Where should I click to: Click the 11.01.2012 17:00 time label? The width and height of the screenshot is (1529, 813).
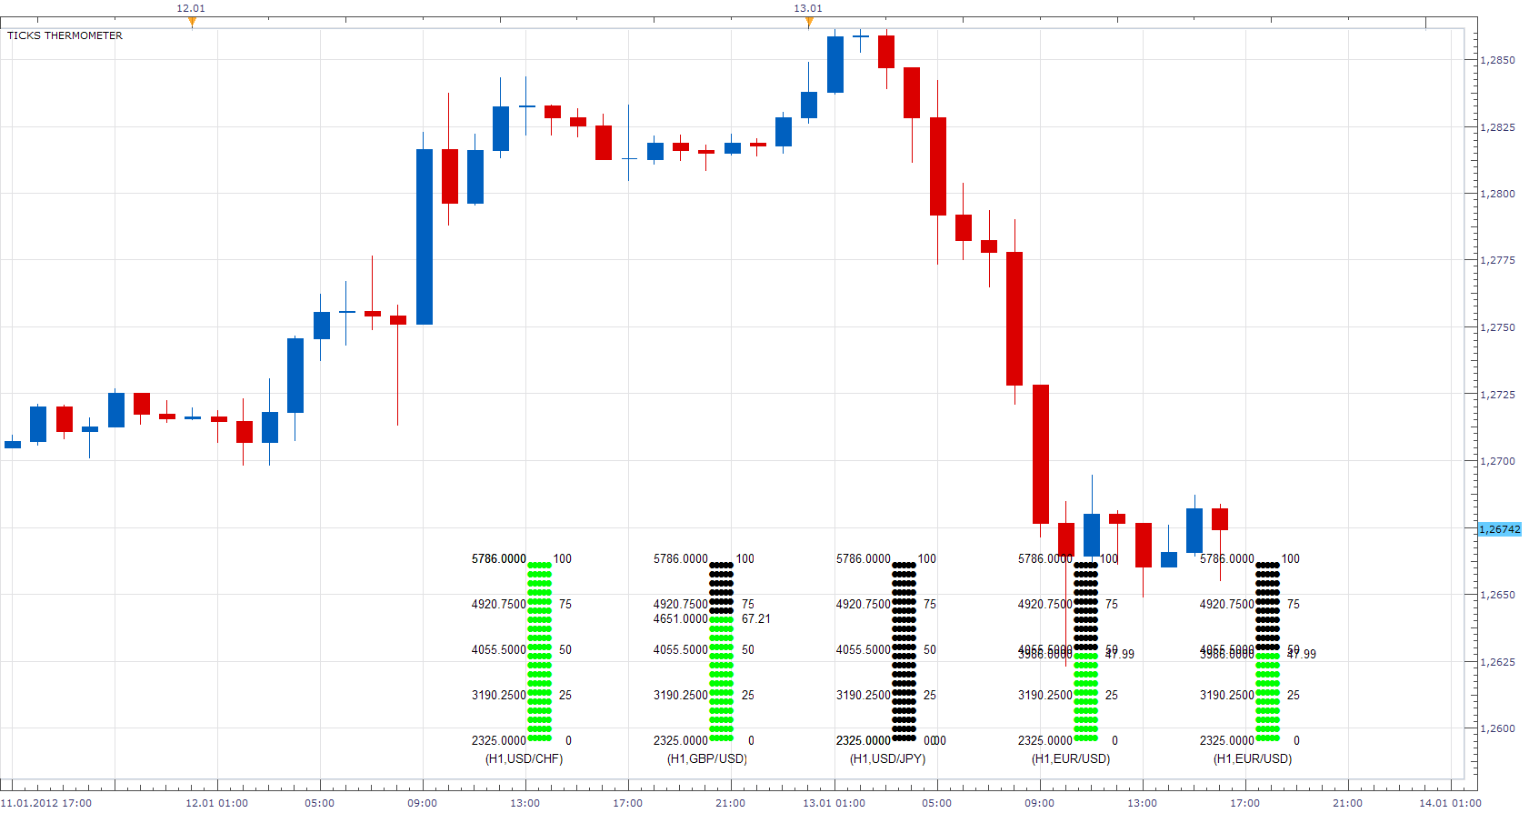pyautogui.click(x=47, y=803)
